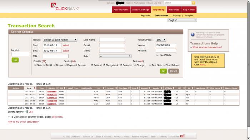Screen dimensions: 250x140
Task: Click the page vertical scrollbar
Action: pyautogui.click(x=249, y=70)
